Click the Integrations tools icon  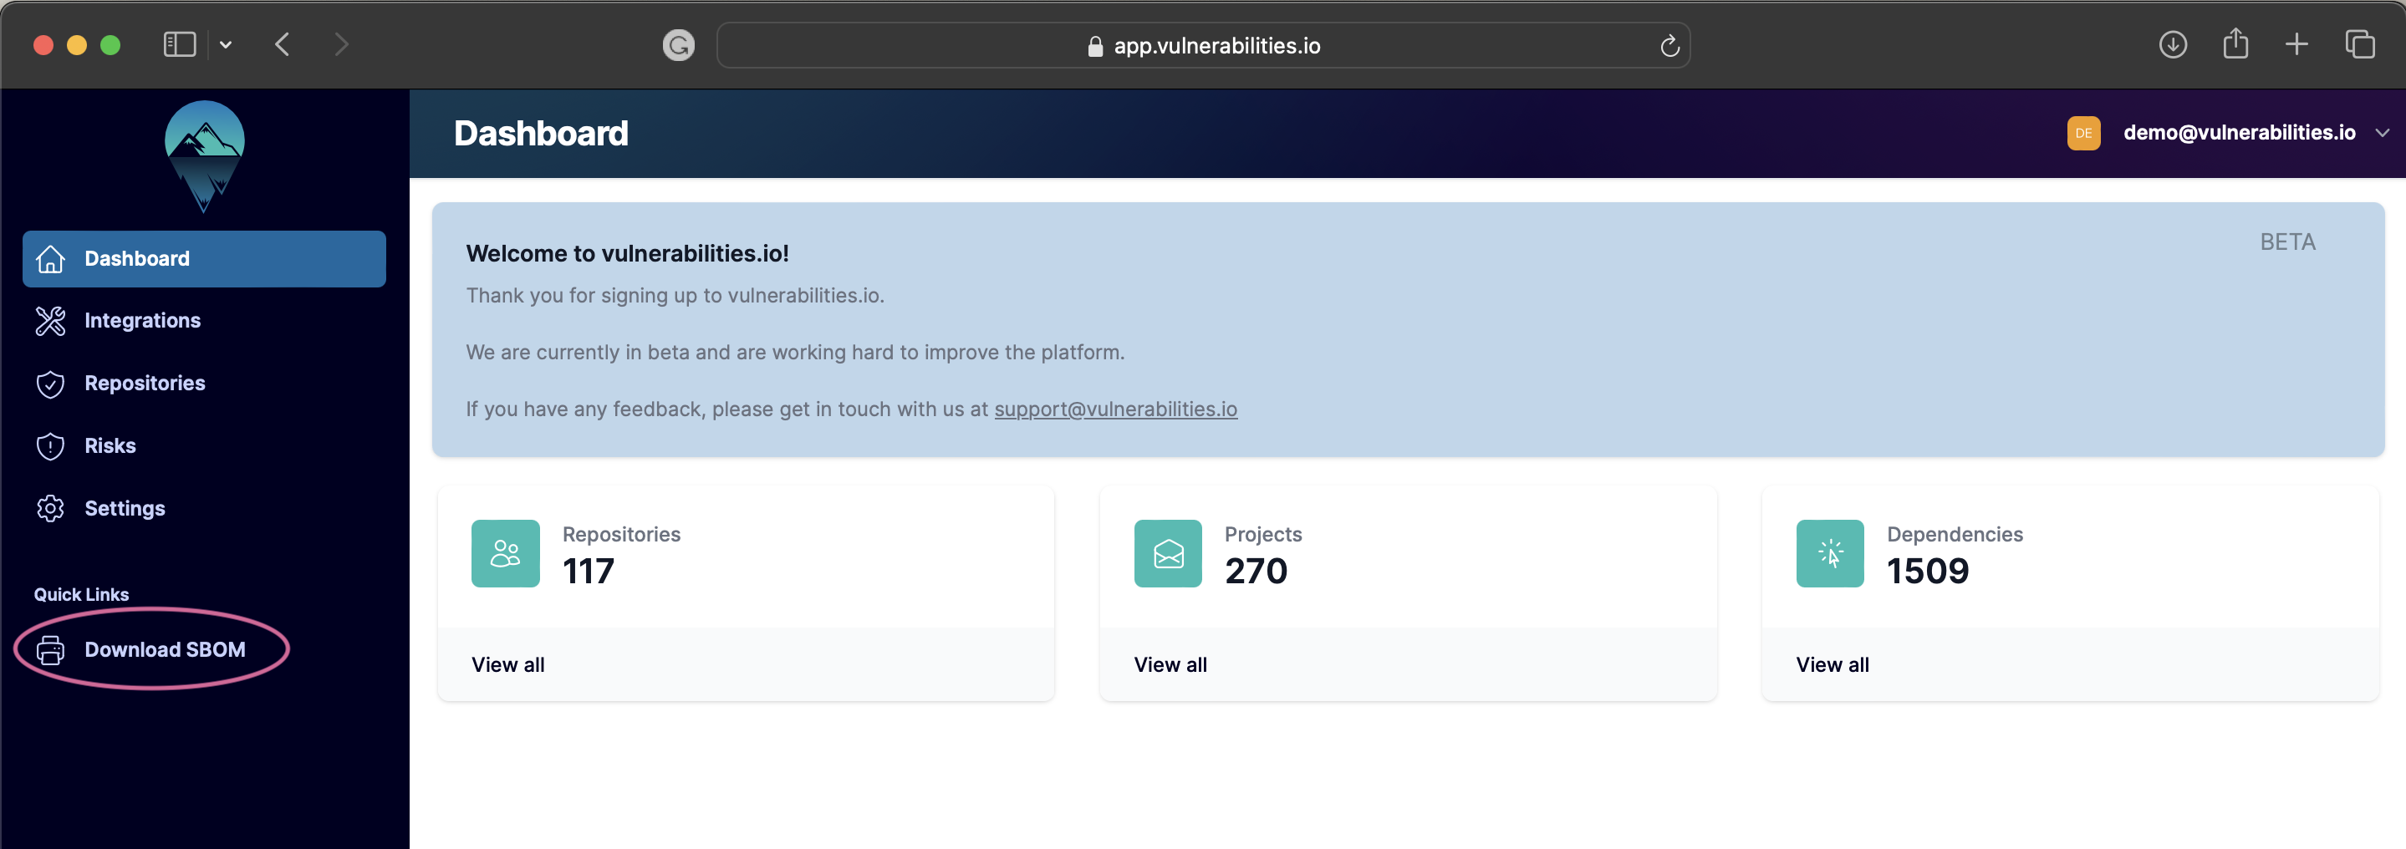click(50, 321)
